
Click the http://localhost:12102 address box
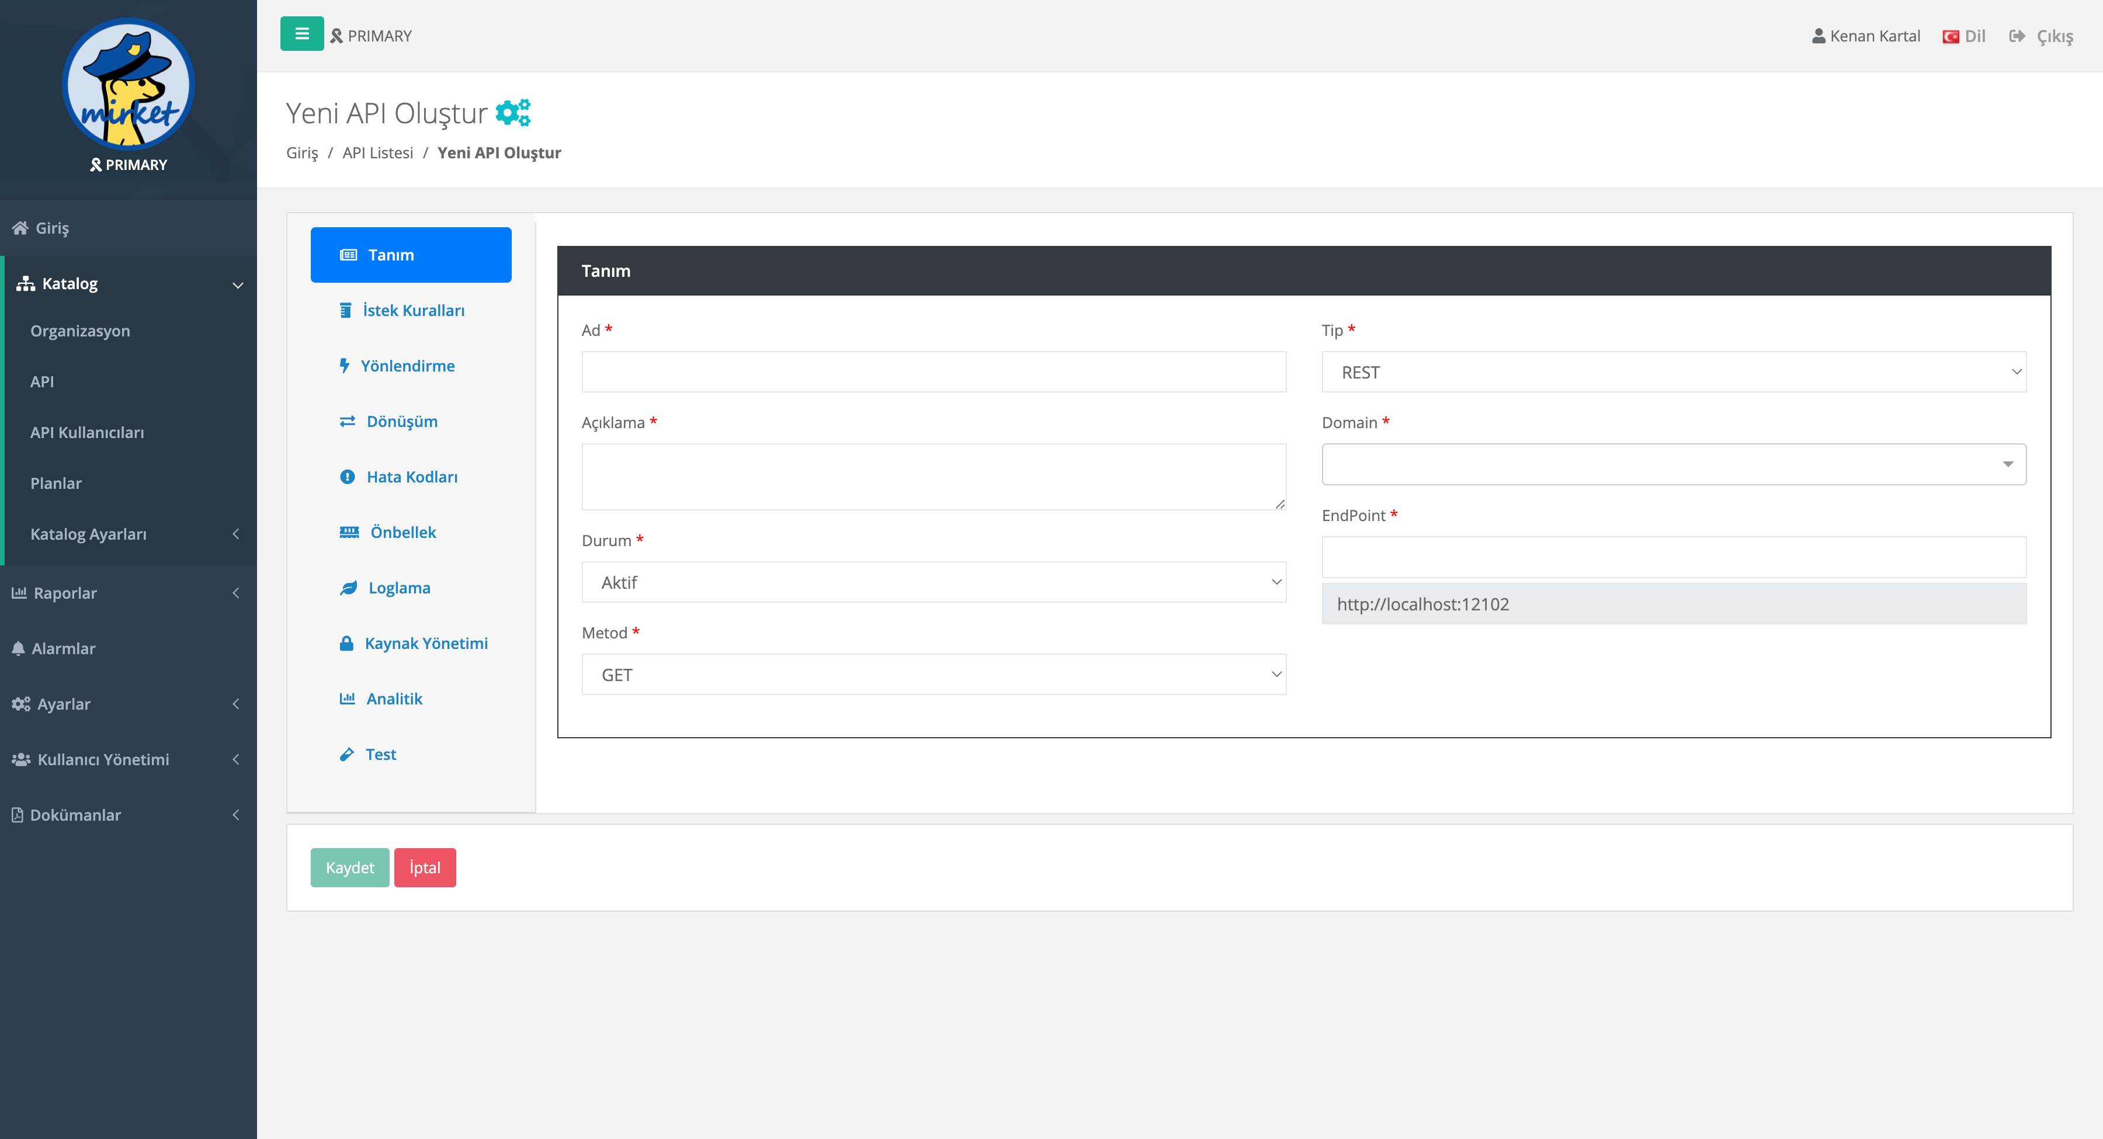coord(1674,604)
